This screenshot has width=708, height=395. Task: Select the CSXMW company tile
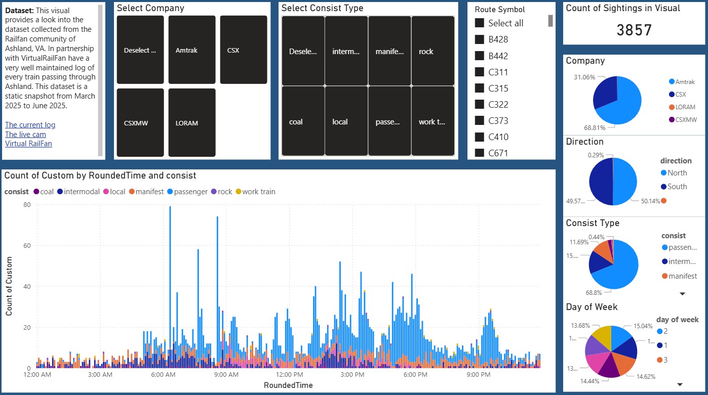[x=140, y=122]
